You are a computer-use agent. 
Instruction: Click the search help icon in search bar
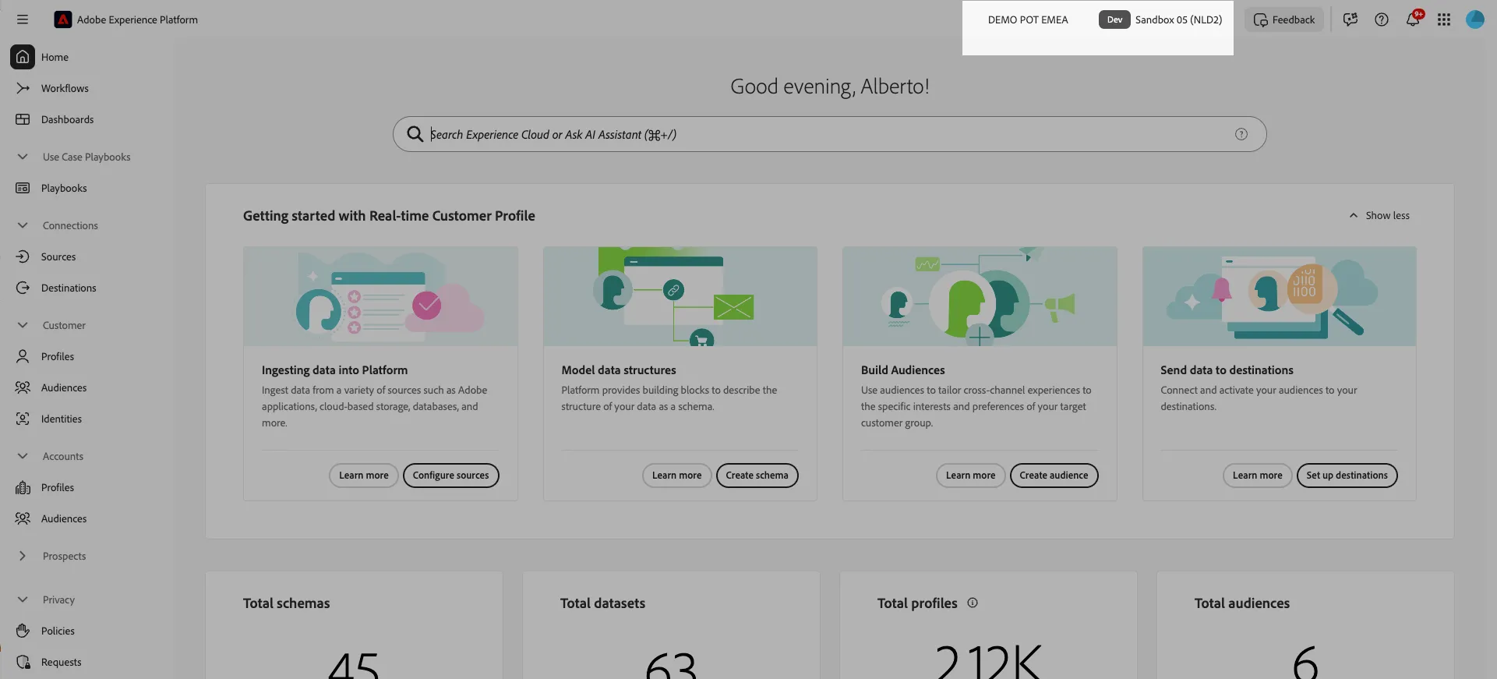[x=1241, y=134]
